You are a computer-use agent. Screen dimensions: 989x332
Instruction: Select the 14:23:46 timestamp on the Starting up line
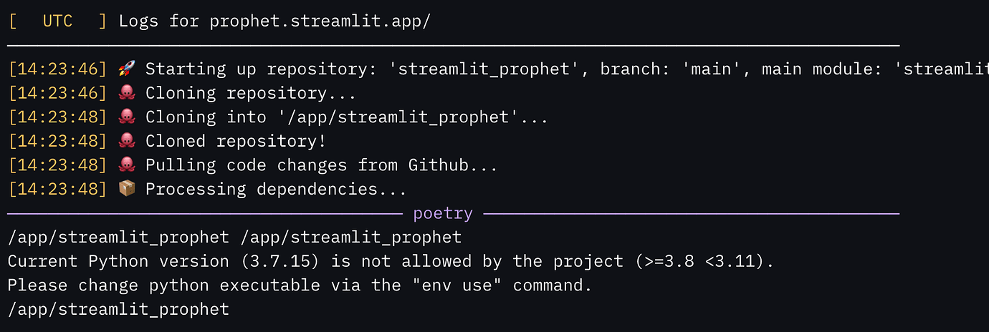(57, 69)
